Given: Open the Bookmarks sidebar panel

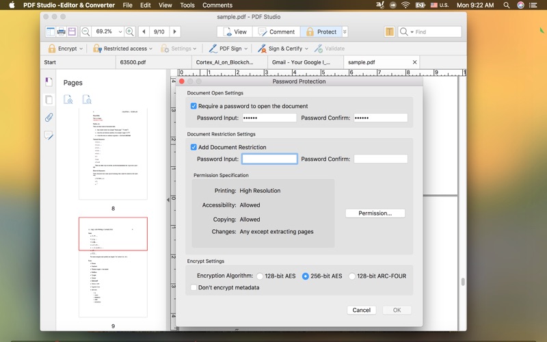Looking at the screenshot, I should point(49,82).
